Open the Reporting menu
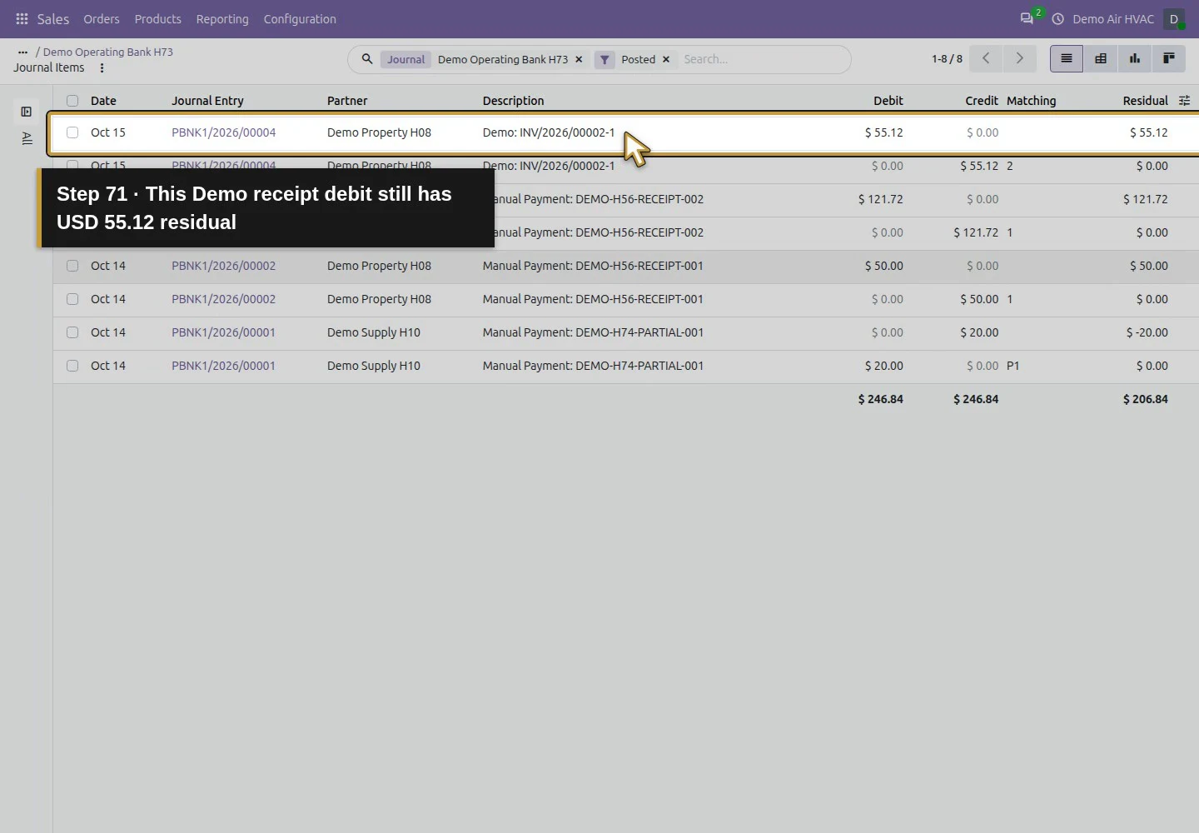This screenshot has height=833, width=1199. 222,18
